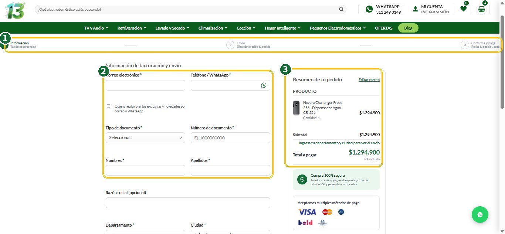Click the product name Nevera Challenger Frost
The image size is (505, 234).
pos(322,108)
